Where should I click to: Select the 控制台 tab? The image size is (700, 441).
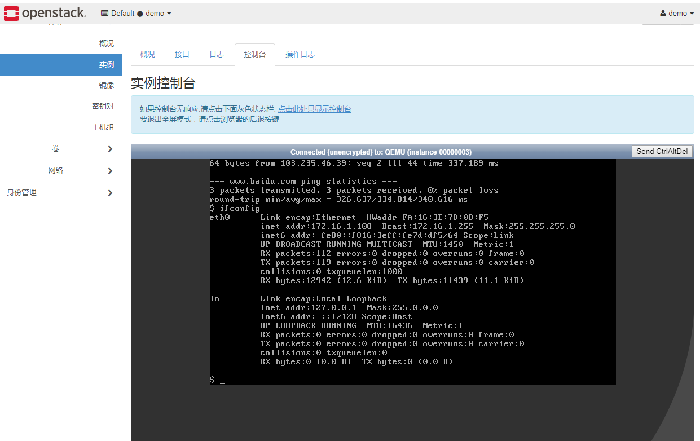[255, 54]
